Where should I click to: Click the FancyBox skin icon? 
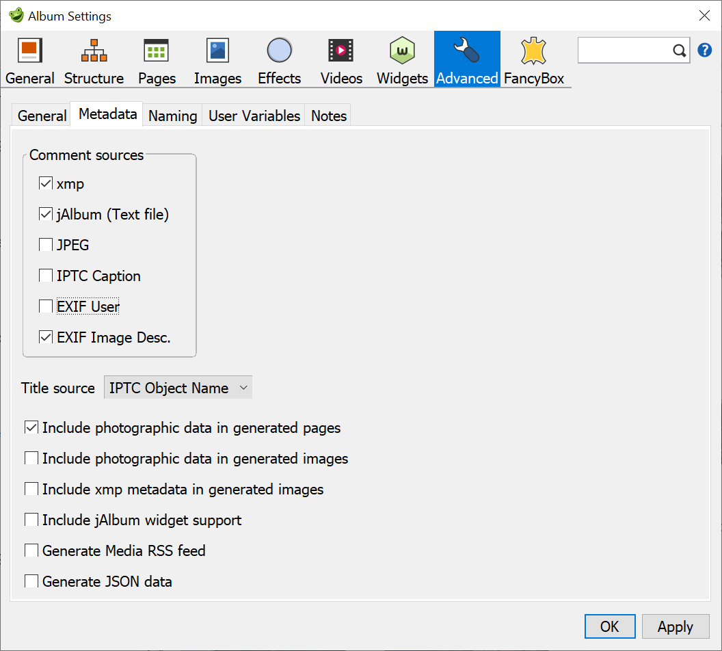533,58
